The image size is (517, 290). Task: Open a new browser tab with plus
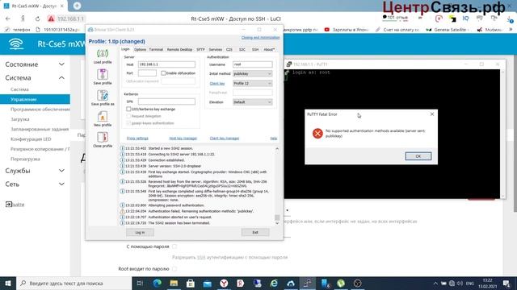(77, 6)
